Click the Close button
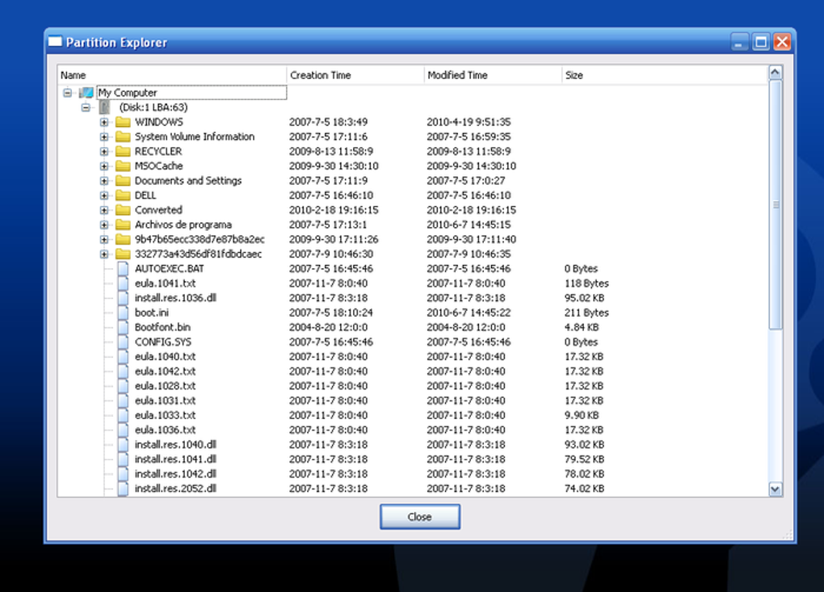This screenshot has height=592, width=824. click(x=419, y=516)
